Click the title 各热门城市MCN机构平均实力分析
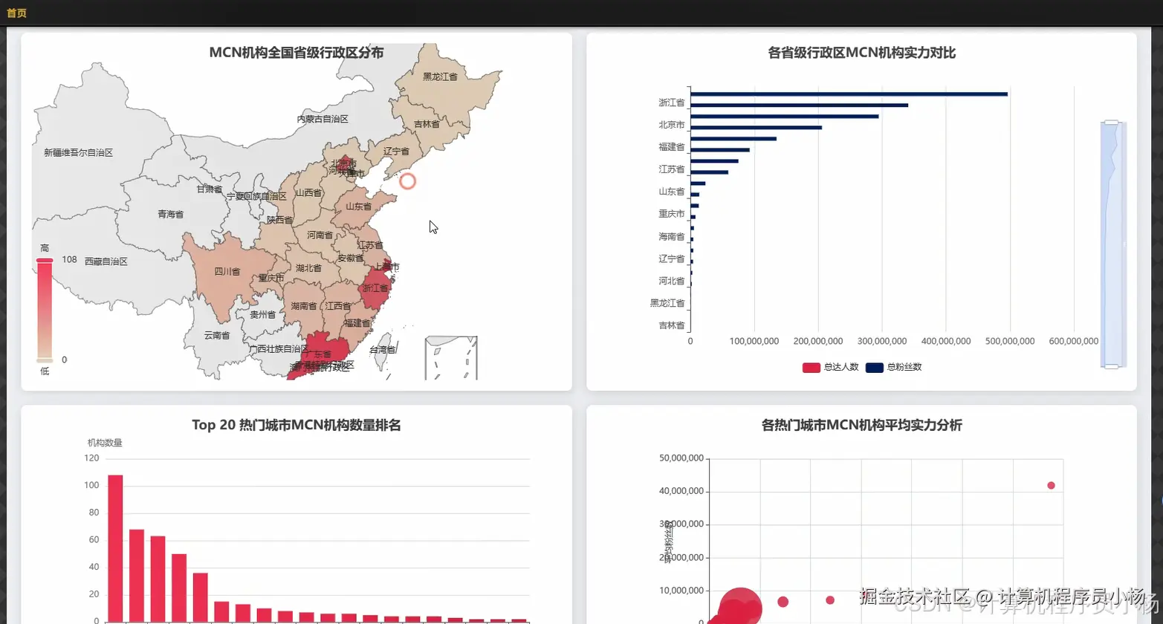The width and height of the screenshot is (1163, 624). coord(861,425)
